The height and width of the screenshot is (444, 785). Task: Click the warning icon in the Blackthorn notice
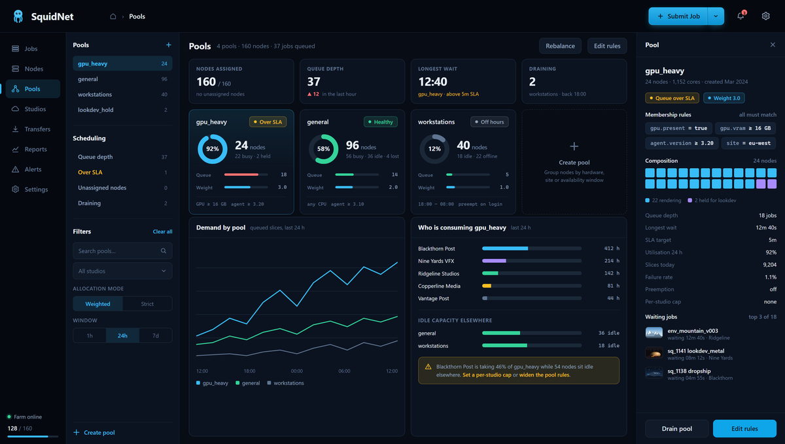click(x=428, y=367)
